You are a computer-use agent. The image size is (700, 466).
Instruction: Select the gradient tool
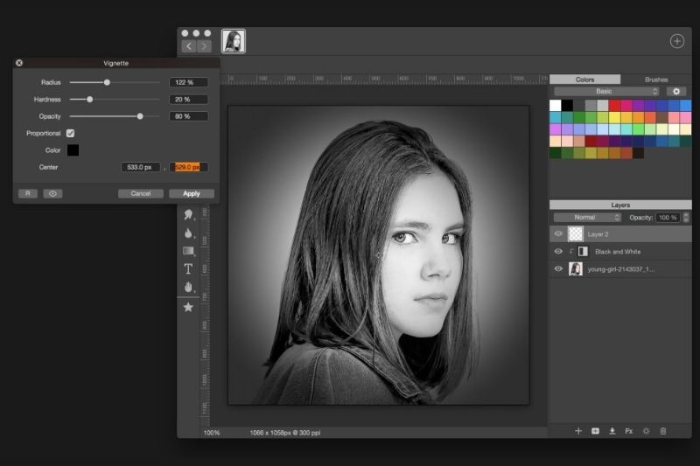[188, 251]
